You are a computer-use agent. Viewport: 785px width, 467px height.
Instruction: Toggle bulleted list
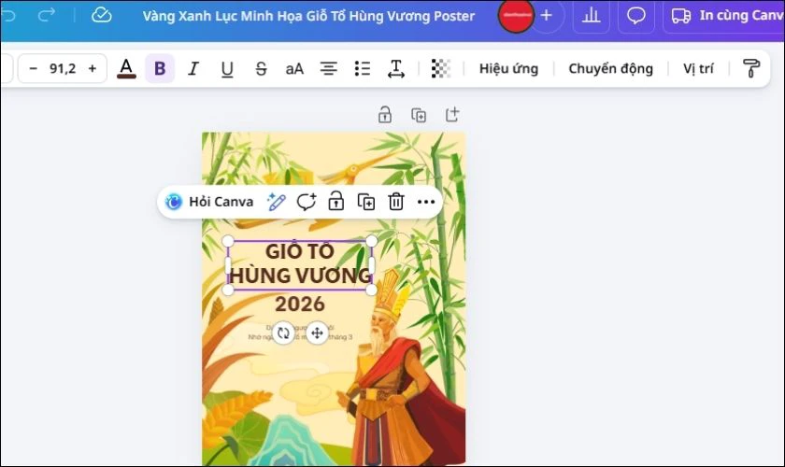[362, 68]
